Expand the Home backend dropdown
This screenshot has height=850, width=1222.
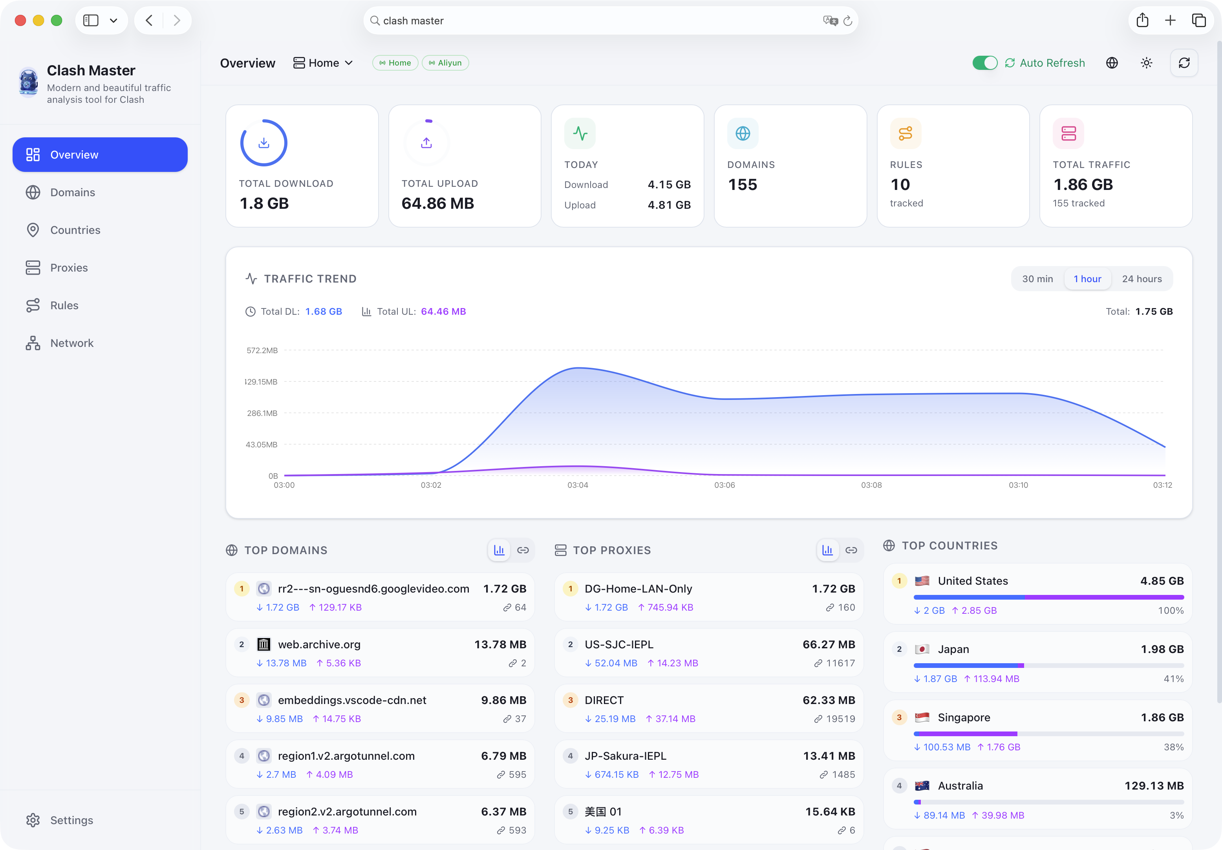[323, 63]
